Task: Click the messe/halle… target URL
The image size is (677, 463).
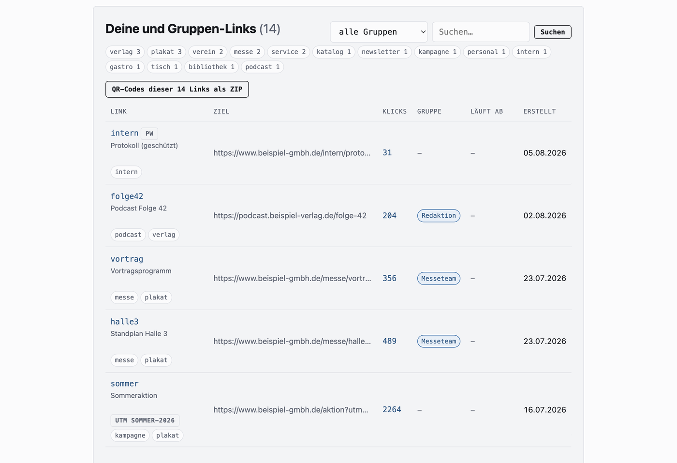Action: 292,341
